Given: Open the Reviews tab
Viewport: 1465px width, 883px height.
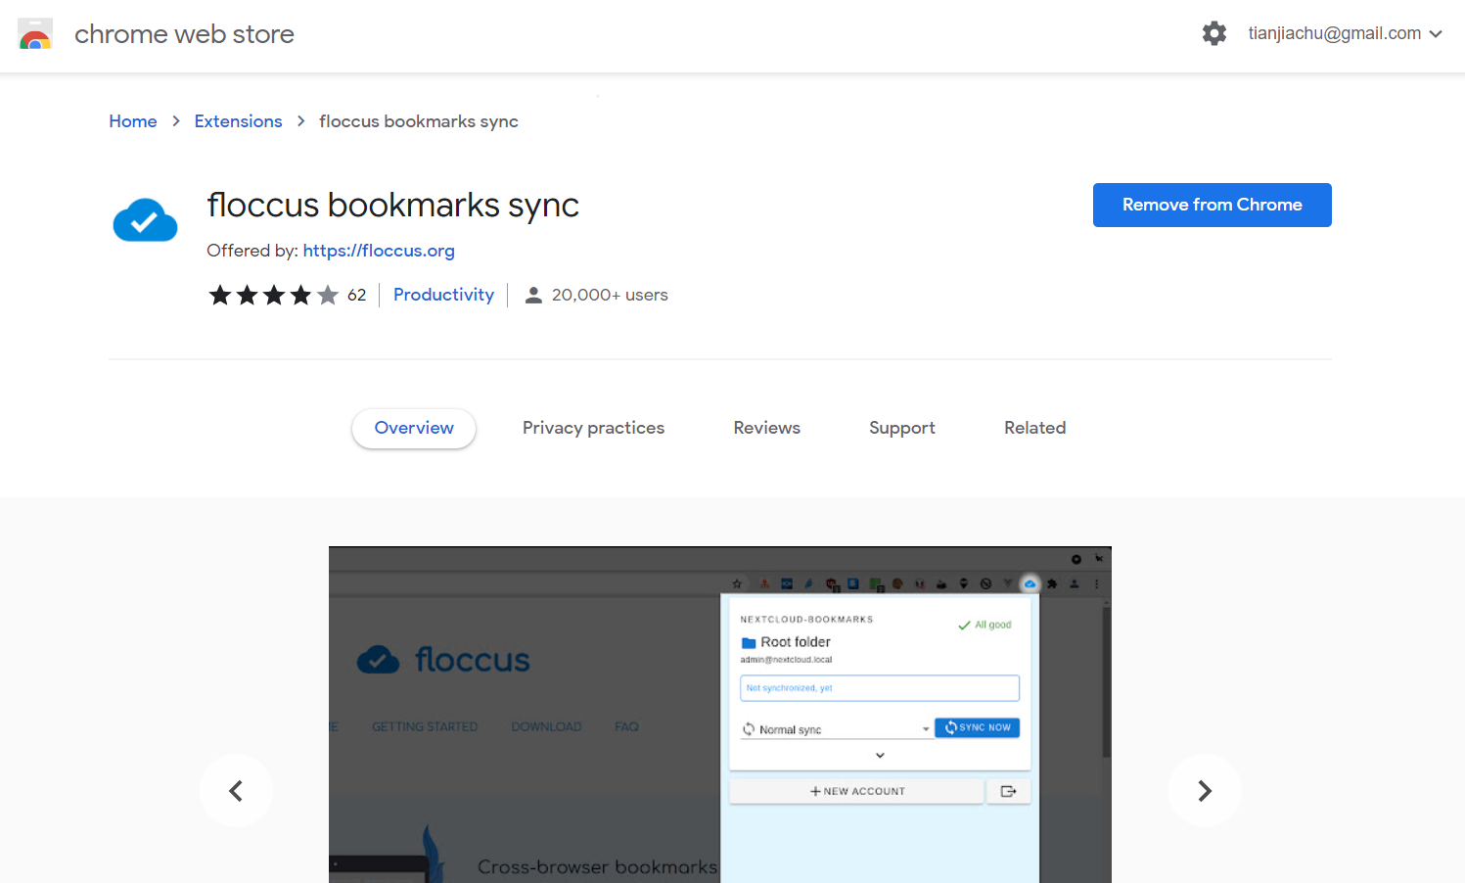Looking at the screenshot, I should 766,428.
